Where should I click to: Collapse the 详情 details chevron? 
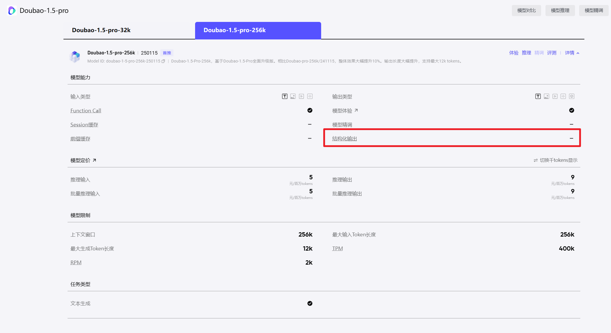pyautogui.click(x=578, y=53)
